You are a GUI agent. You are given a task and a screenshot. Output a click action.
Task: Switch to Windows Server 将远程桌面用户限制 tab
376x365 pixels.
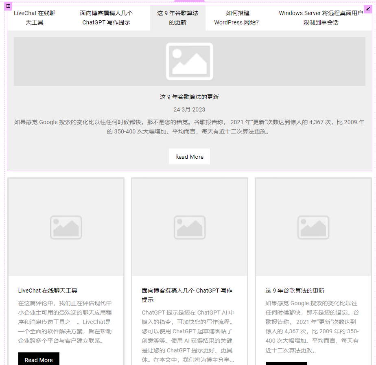(321, 18)
